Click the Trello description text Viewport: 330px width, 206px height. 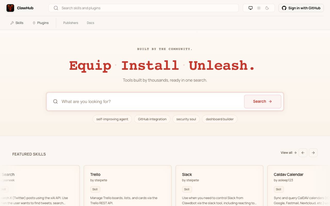click(x=124, y=200)
